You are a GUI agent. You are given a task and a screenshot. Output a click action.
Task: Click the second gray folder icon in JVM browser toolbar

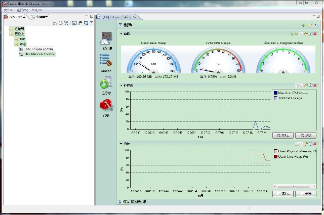click(x=61, y=23)
